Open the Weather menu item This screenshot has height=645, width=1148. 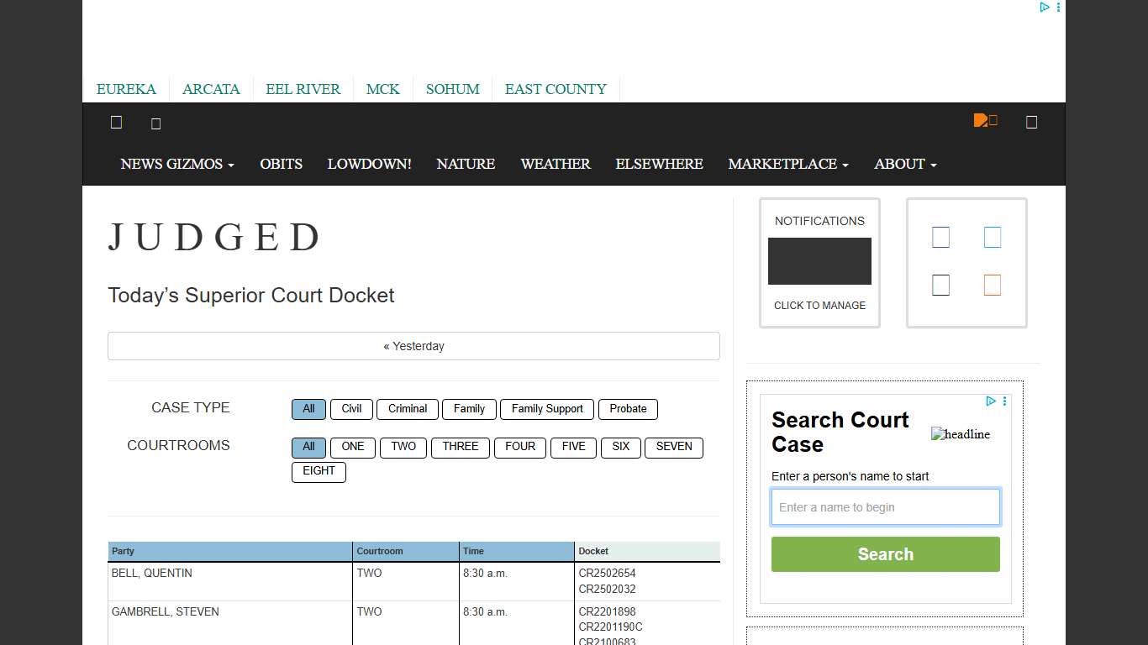pos(555,164)
